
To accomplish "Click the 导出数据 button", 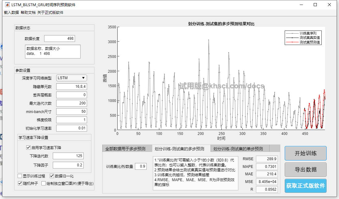I will (x=305, y=169).
